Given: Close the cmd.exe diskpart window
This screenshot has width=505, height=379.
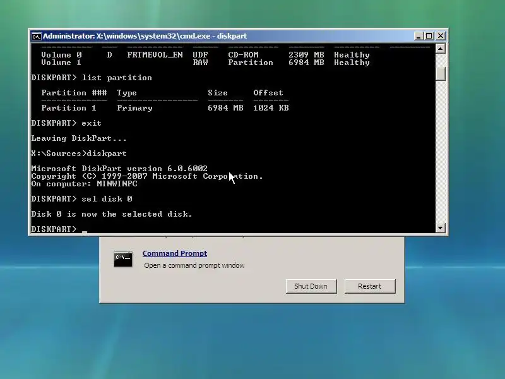Looking at the screenshot, I should 440,36.
